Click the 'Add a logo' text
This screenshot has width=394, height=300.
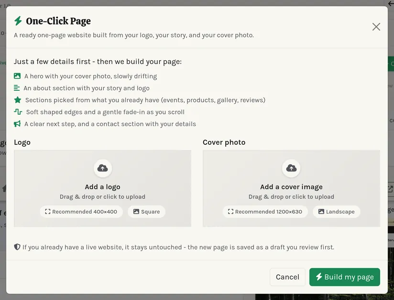(102, 187)
